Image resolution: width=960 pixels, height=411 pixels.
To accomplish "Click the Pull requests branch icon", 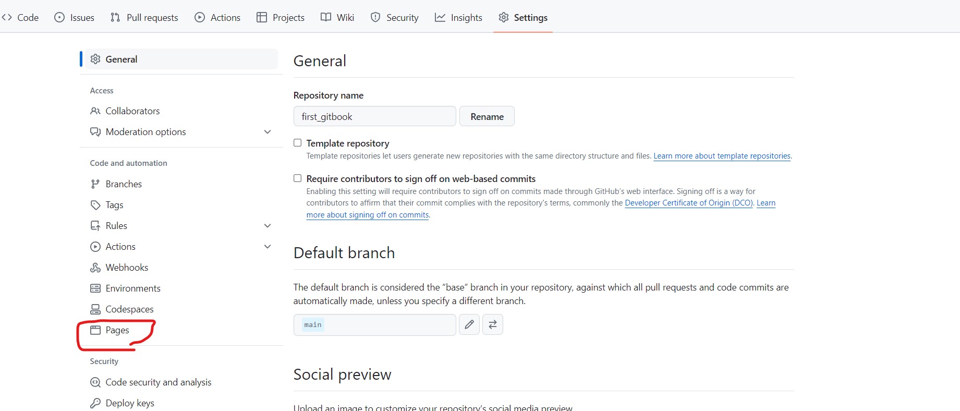I will coord(115,17).
